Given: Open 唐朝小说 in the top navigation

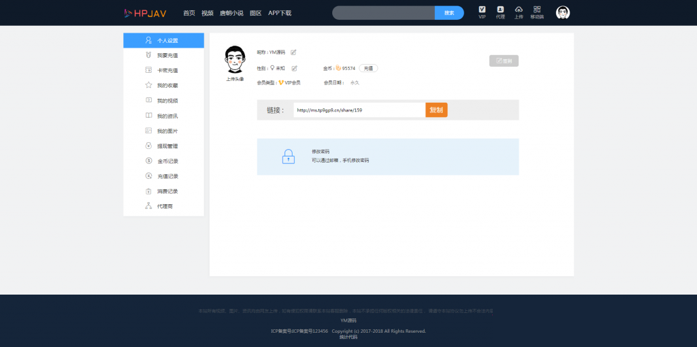Looking at the screenshot, I should coord(231,13).
